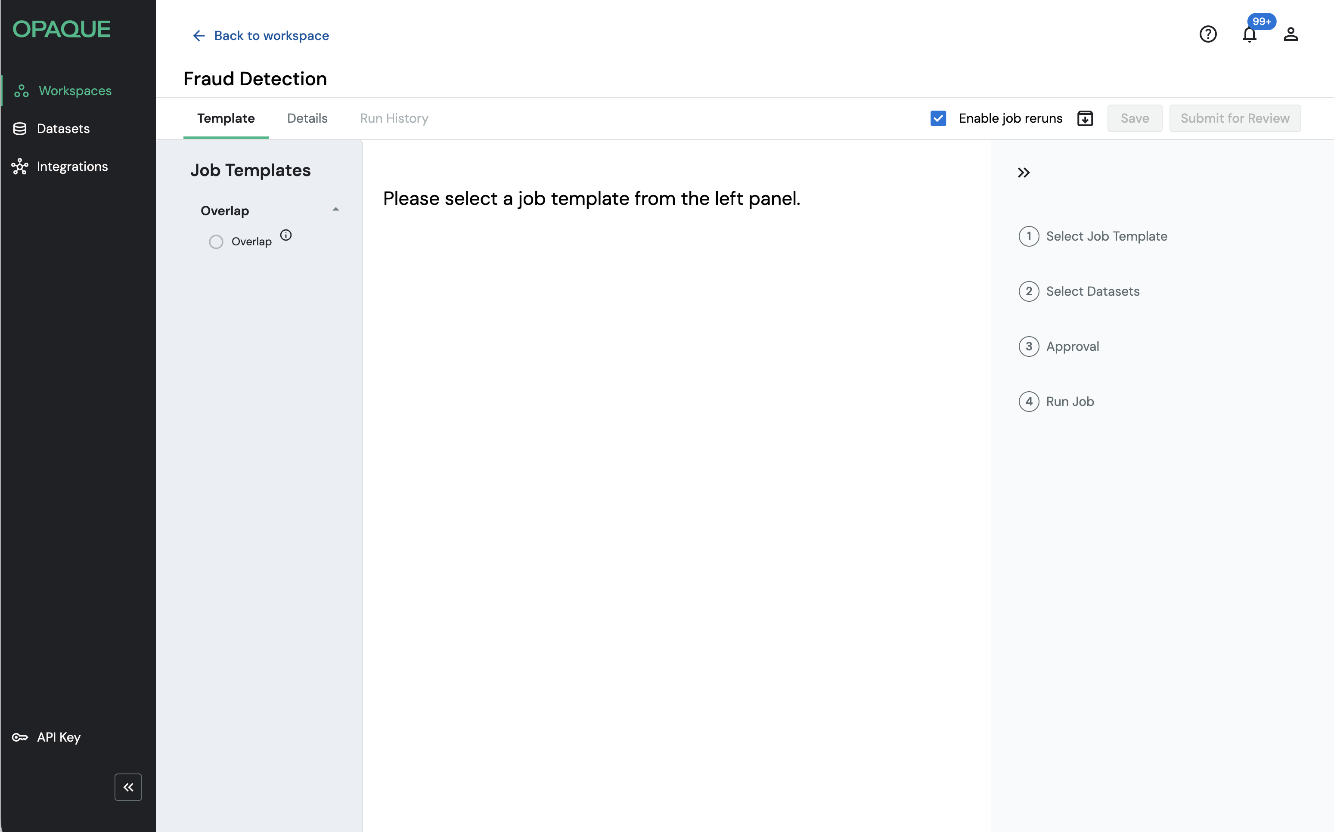Collapse the Overlap template group
This screenshot has height=832, width=1334.
[336, 210]
